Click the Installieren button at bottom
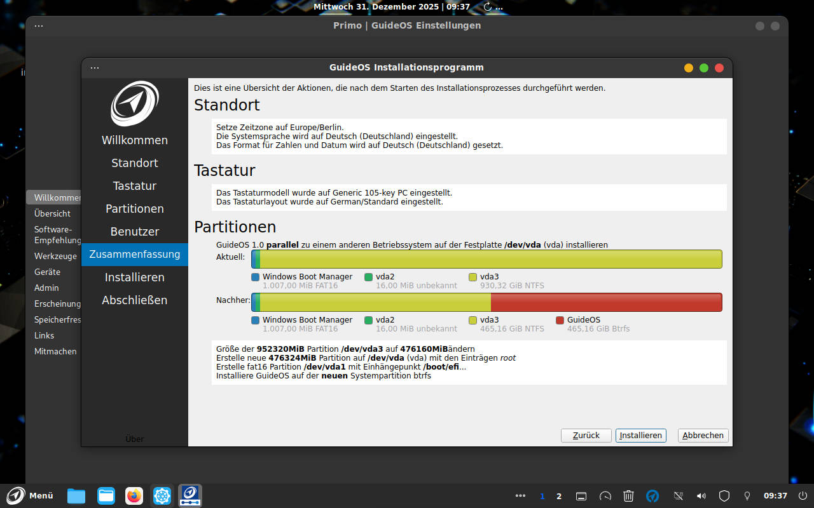Image resolution: width=814 pixels, height=508 pixels. pyautogui.click(x=641, y=436)
